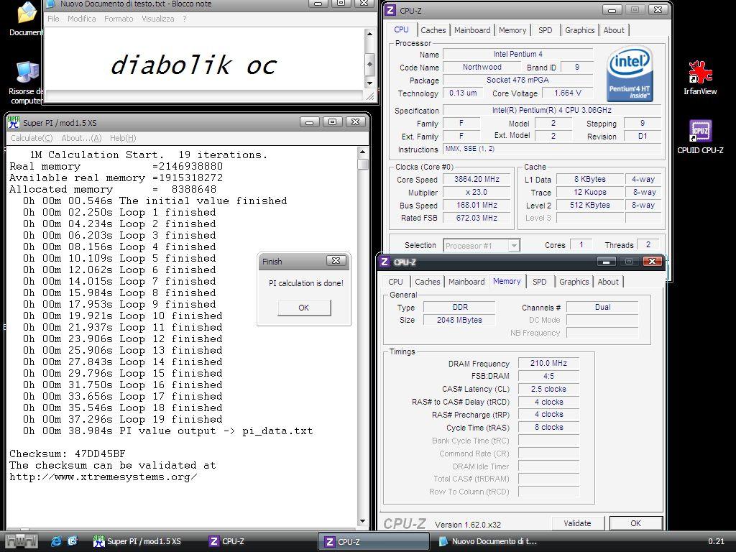
Task: Click the xtremesystems.org URL text
Action: pos(103,477)
